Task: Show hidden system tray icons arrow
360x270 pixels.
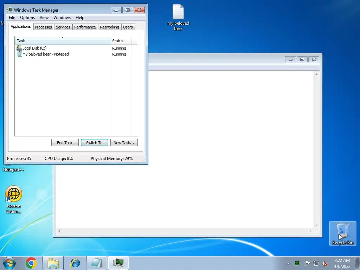Action: tap(288, 263)
